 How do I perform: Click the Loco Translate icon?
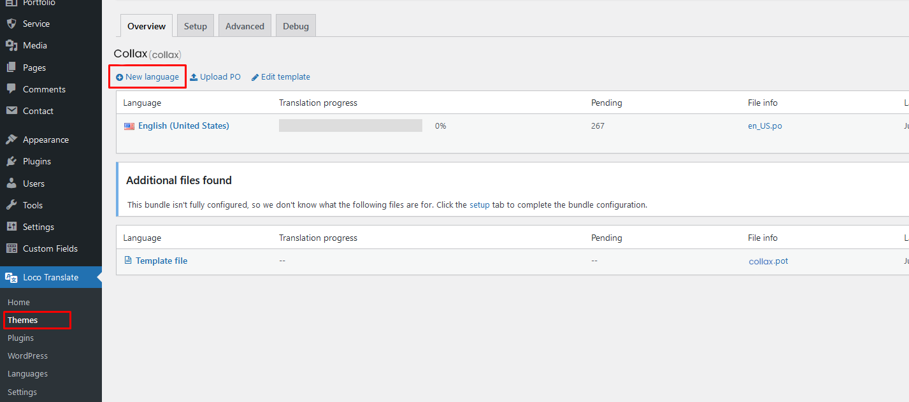click(x=11, y=277)
